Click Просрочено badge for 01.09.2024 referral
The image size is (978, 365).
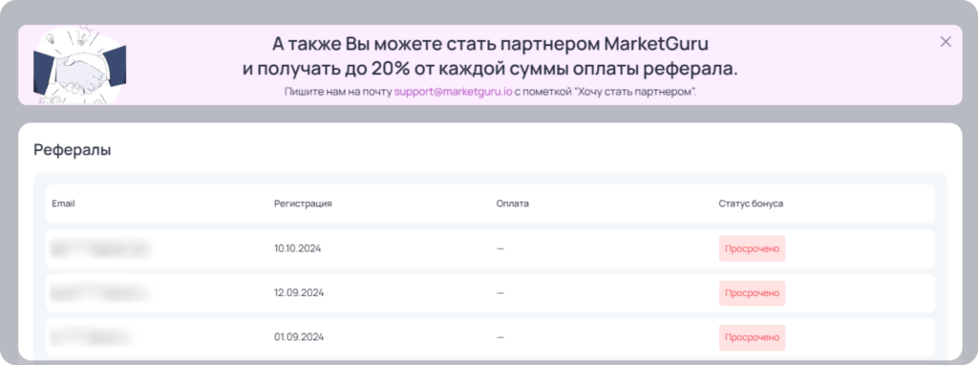click(752, 337)
